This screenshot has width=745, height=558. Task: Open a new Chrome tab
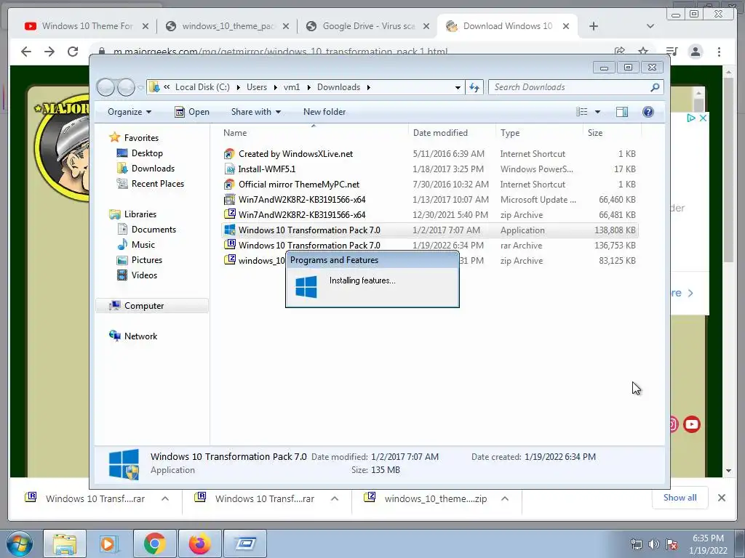pyautogui.click(x=594, y=26)
